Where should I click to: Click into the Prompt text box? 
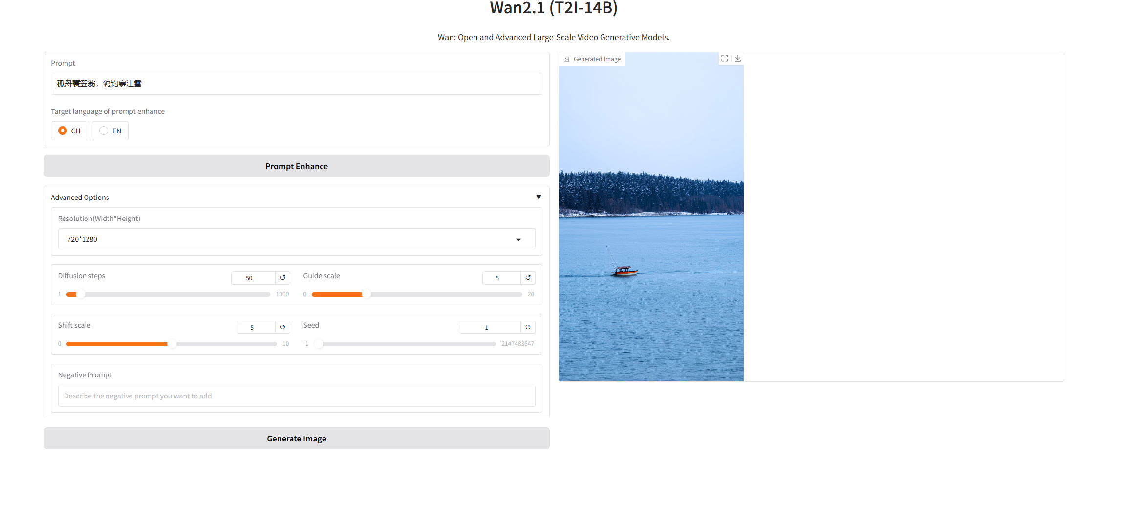(297, 84)
